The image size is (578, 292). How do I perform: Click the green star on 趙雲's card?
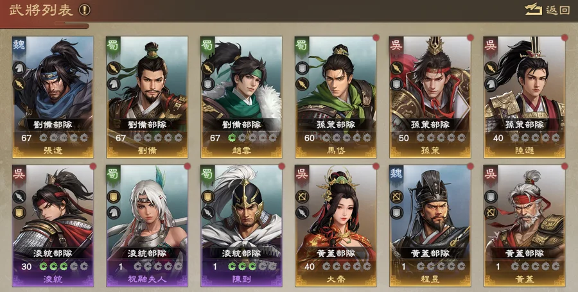tap(232, 138)
